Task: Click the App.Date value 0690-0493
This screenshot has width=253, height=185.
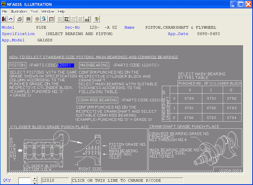Action: (209, 34)
